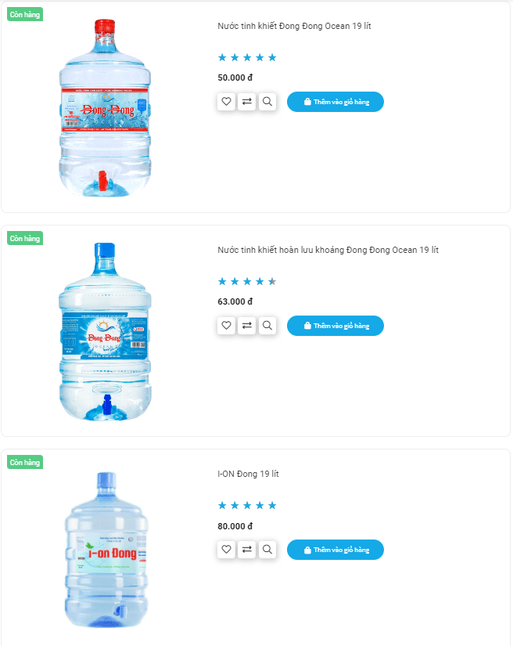
Task: Quick view the 63.000 đ mineral water
Action: (267, 326)
